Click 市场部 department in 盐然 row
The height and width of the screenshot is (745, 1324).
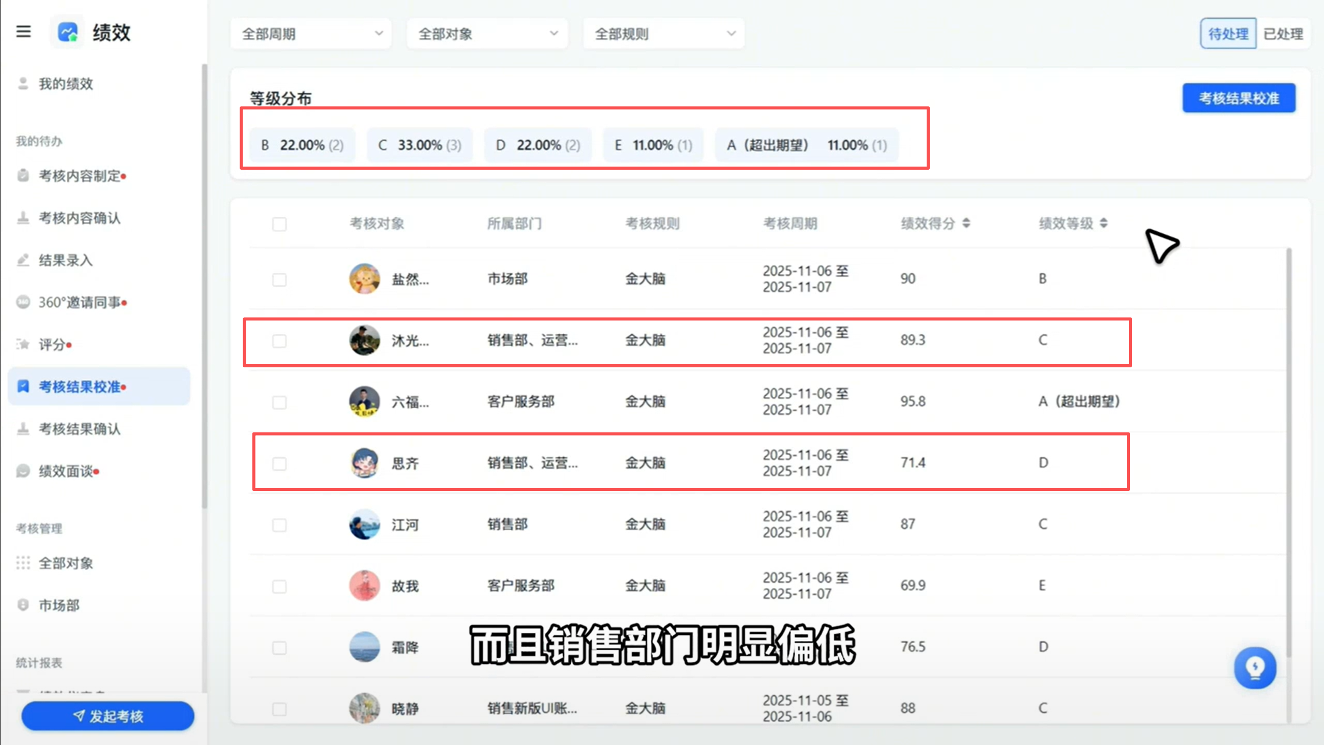pos(507,278)
